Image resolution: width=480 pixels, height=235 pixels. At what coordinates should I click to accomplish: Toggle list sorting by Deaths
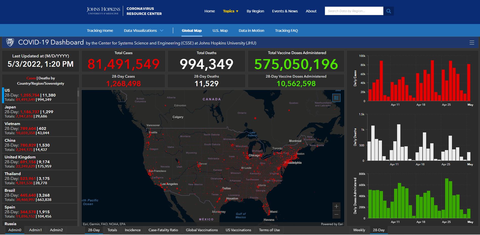point(44,78)
